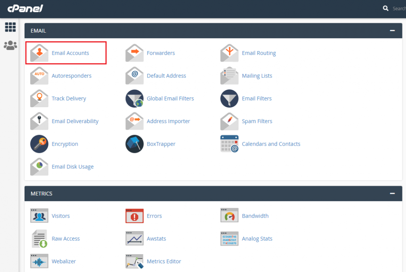Viewport: 406px width, 272px height.
Task: Open the Metrics Editor link
Action: (x=164, y=261)
